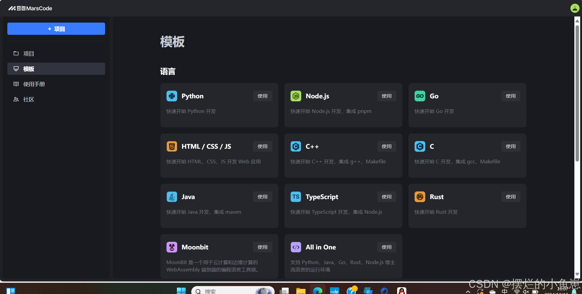Open File Explorer from the taskbar
The width and height of the screenshot is (582, 294).
tap(301, 291)
